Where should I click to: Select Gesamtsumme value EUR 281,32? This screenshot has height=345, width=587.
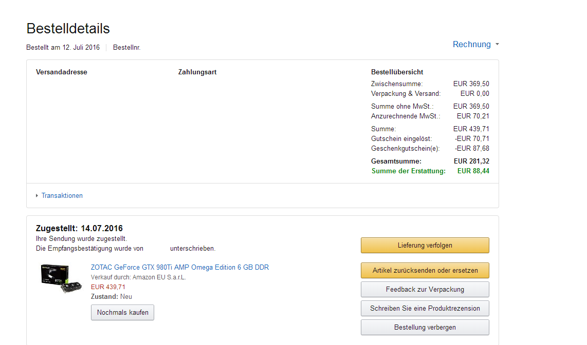click(x=471, y=161)
